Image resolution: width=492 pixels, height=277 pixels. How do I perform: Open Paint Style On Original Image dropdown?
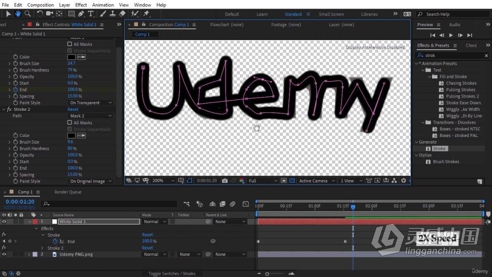91,182
